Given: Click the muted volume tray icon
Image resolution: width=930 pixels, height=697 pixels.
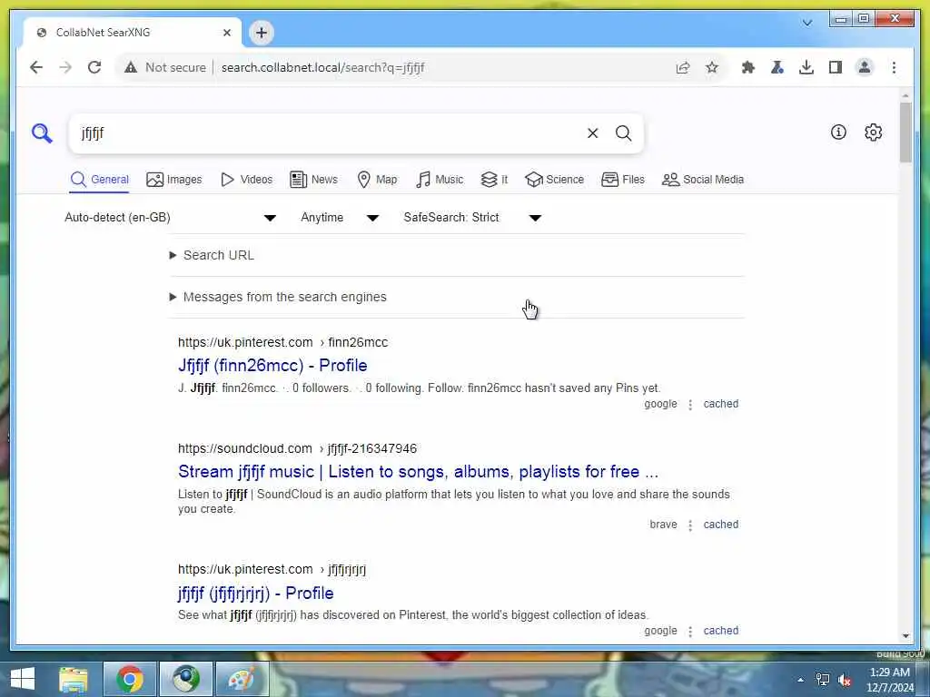Looking at the screenshot, I should pyautogui.click(x=845, y=680).
